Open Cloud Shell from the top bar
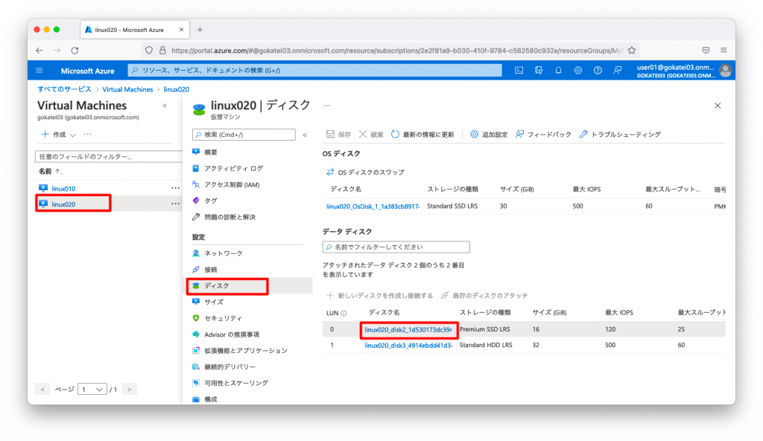Viewport: 763px width, 441px height. tap(519, 71)
